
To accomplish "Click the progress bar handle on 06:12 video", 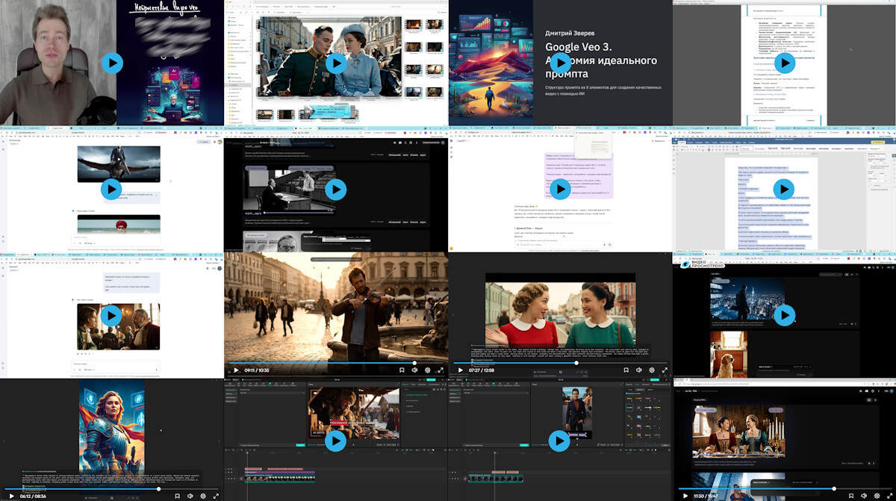I will pos(159,489).
